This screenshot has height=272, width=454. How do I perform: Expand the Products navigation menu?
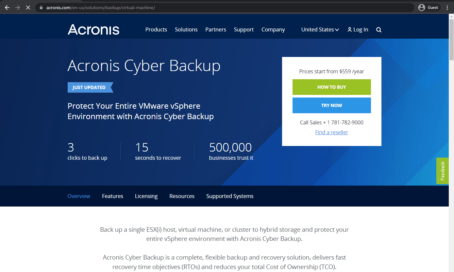click(156, 29)
